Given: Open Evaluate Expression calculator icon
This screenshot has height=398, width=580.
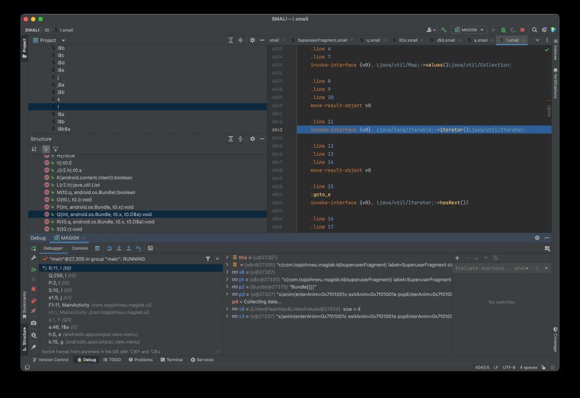Looking at the screenshot, I should (x=150, y=249).
